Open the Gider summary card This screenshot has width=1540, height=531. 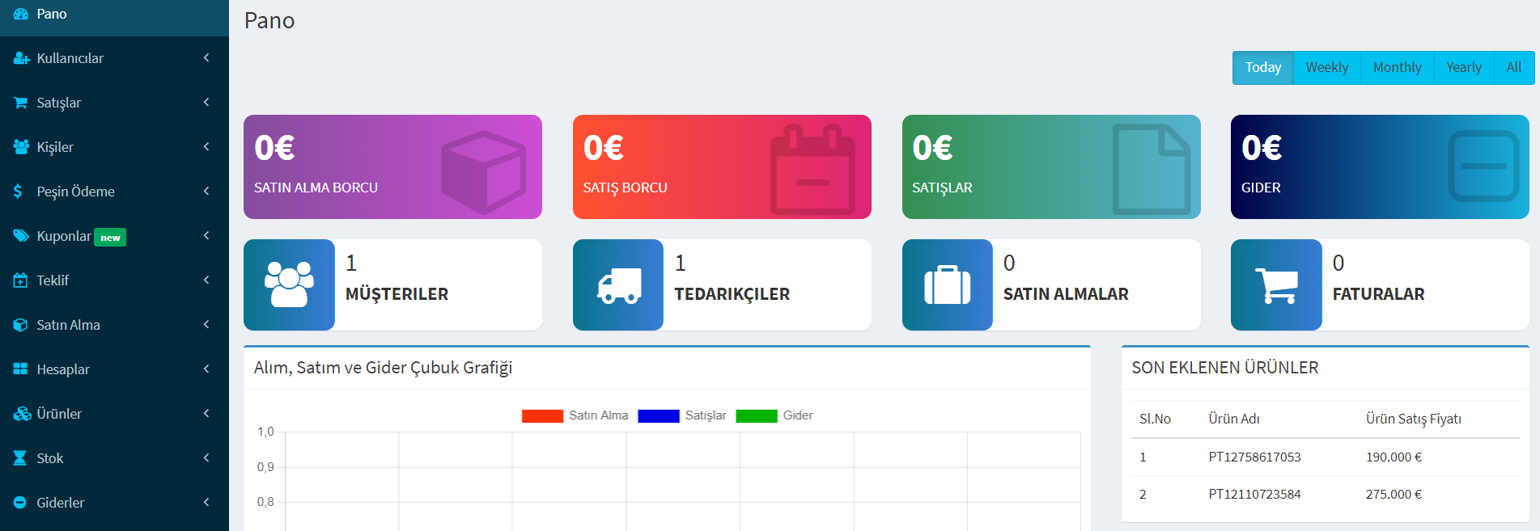[1380, 166]
